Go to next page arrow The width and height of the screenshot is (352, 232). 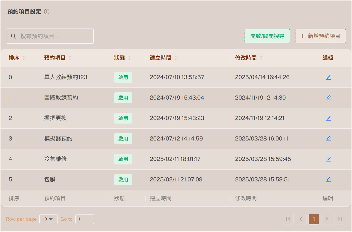pyautogui.click(x=327, y=219)
